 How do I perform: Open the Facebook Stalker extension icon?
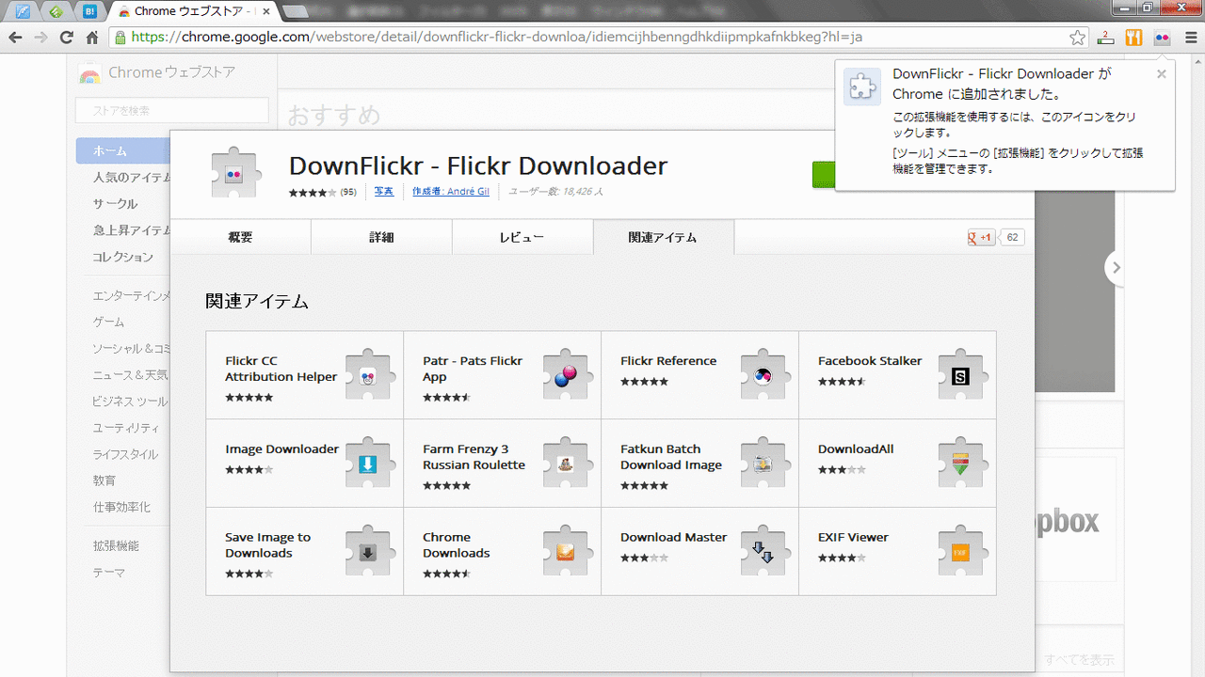961,374
